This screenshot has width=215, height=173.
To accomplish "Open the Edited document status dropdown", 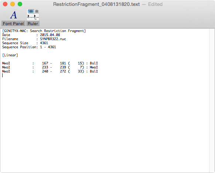I will 155,4.
